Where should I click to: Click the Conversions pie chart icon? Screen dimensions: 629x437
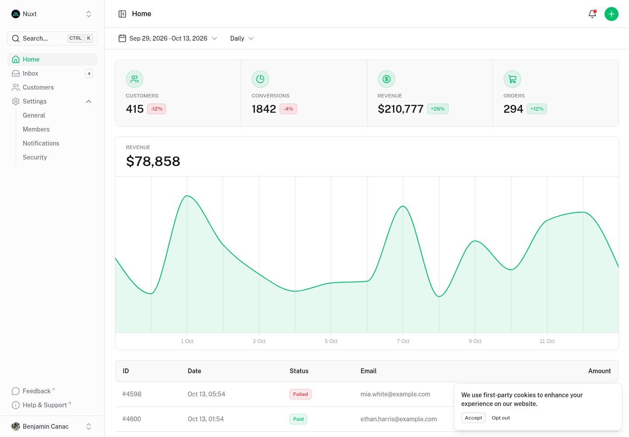point(260,79)
